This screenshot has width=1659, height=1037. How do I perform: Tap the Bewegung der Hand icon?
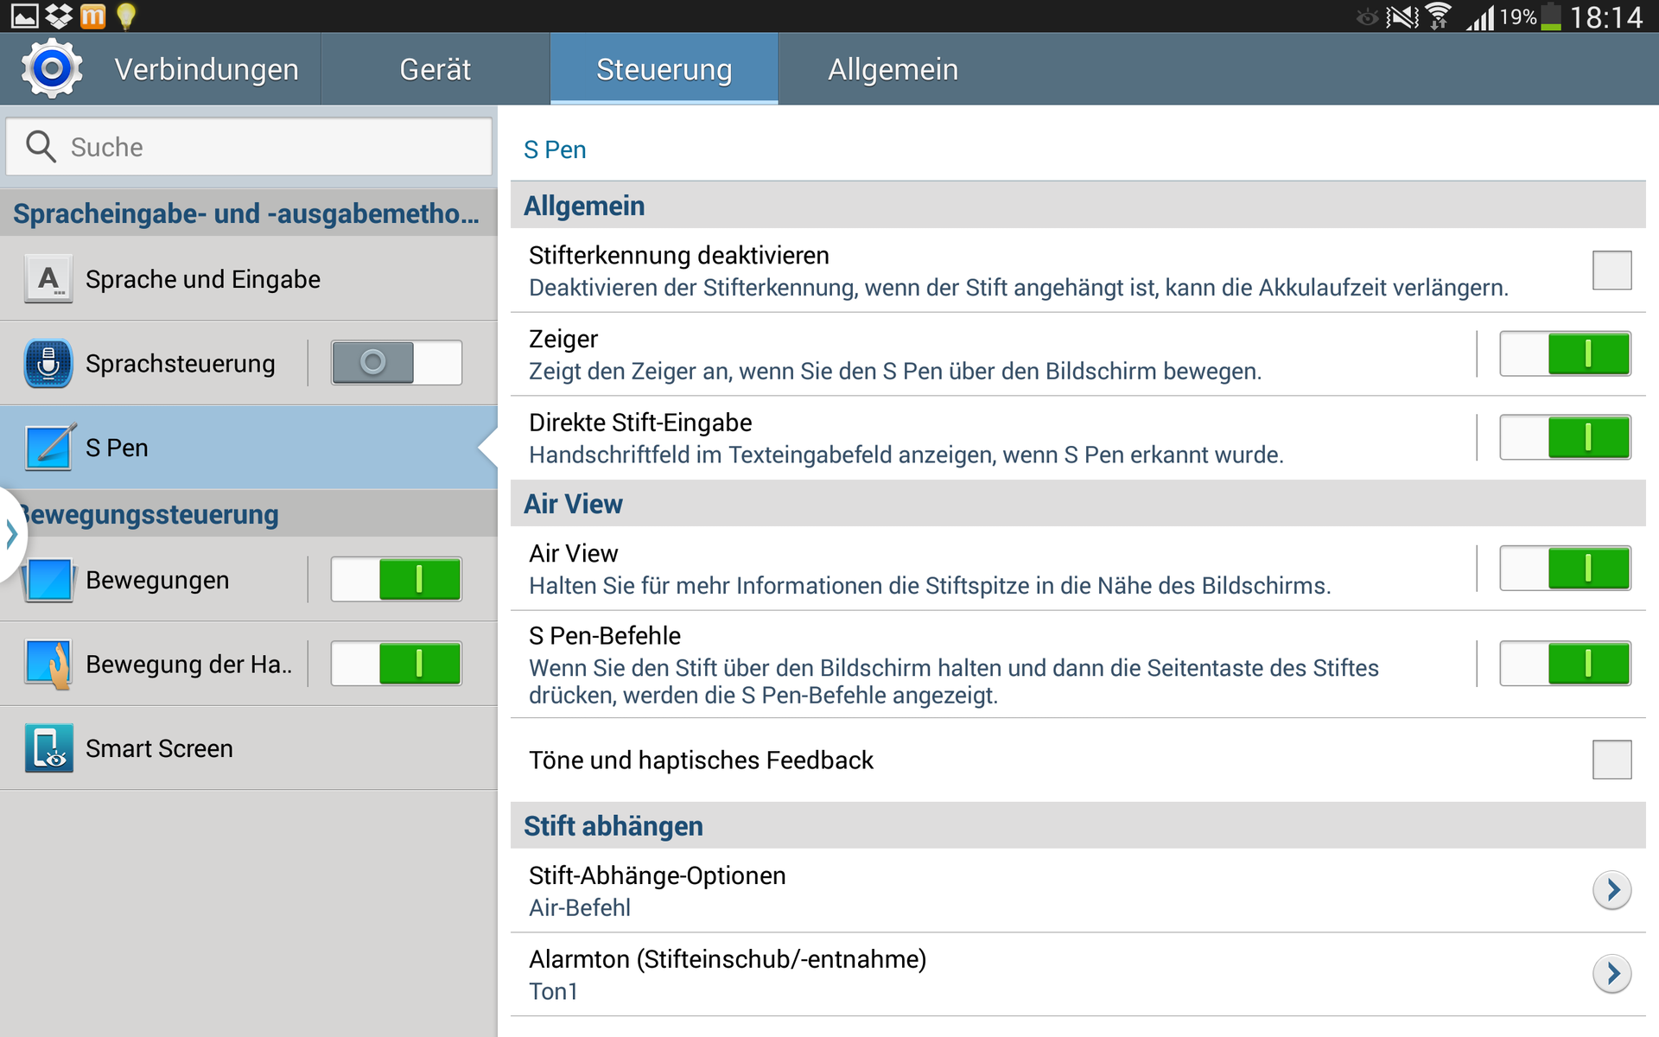tap(50, 664)
